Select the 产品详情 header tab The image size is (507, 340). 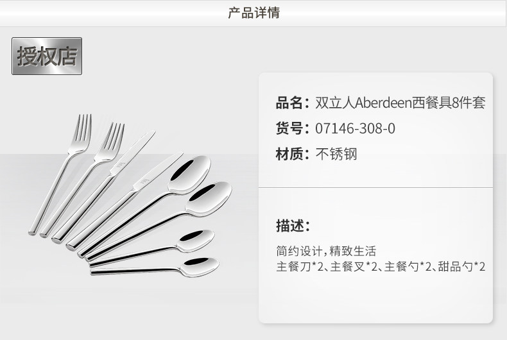click(x=254, y=13)
